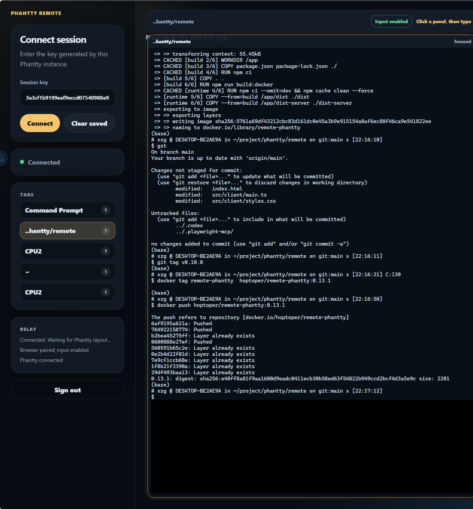Click the 'On branch main' output line
Image resolution: width=473 pixels, height=509 pixels.
(172, 152)
